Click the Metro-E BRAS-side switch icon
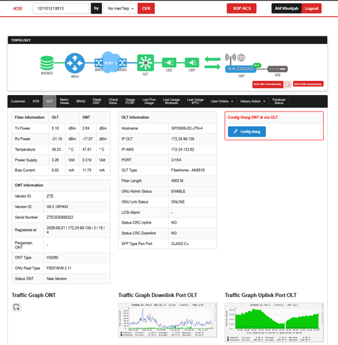338x345 pixels. pyautogui.click(x=99, y=63)
